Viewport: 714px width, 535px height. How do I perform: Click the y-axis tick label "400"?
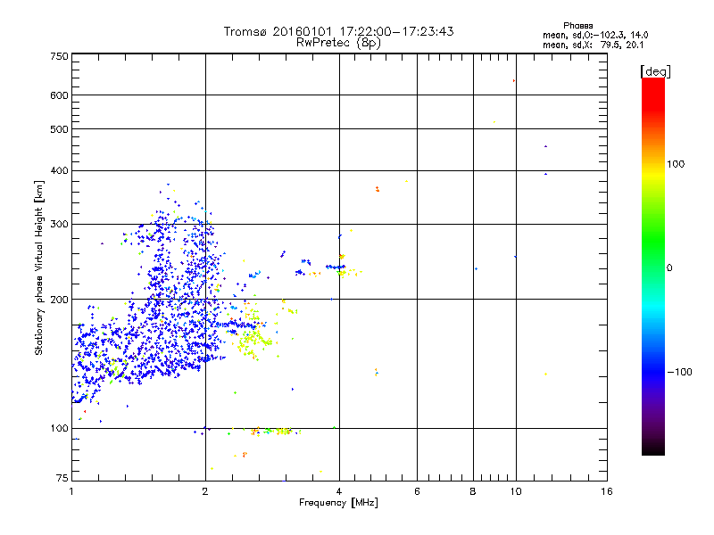(59, 171)
